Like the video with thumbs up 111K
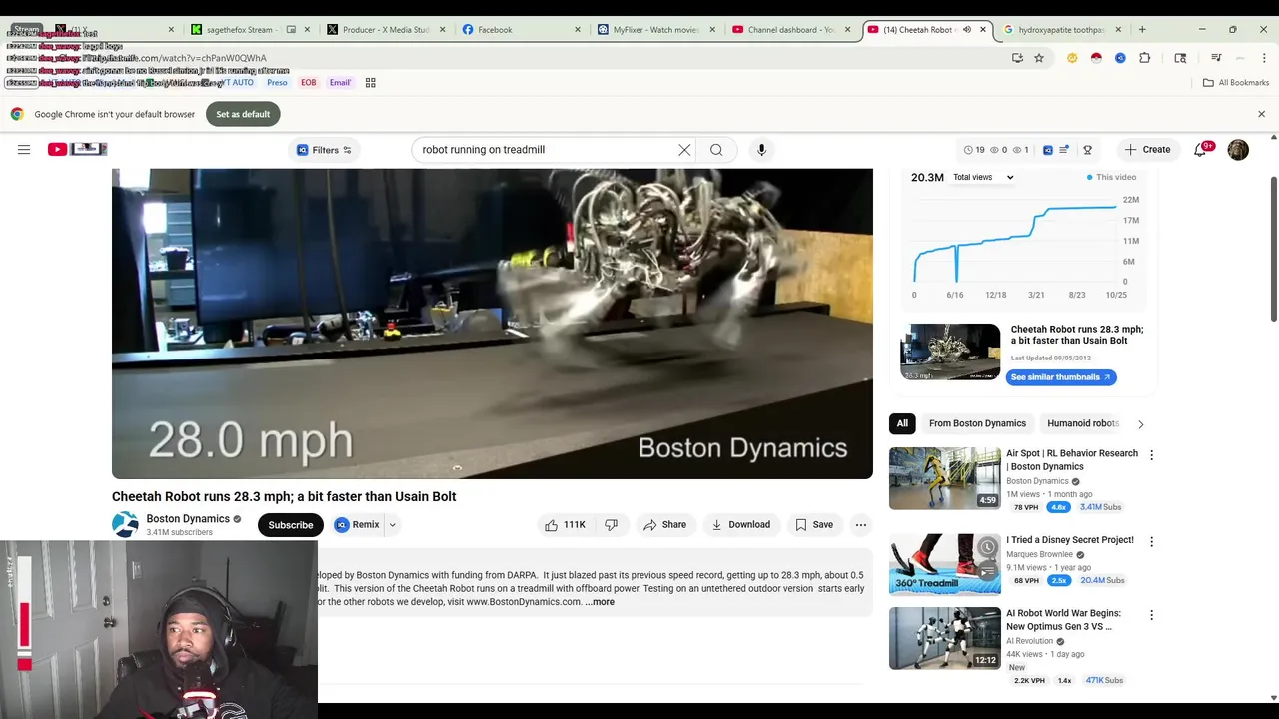Screen dimensions: 1279x719 coord(565,525)
